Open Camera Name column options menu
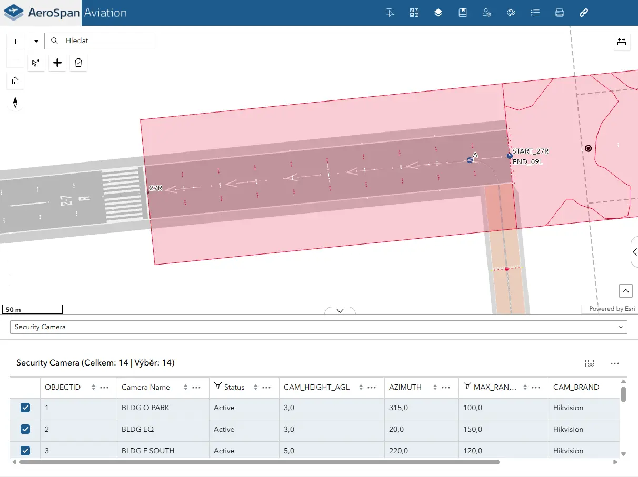638x477 pixels. point(196,387)
